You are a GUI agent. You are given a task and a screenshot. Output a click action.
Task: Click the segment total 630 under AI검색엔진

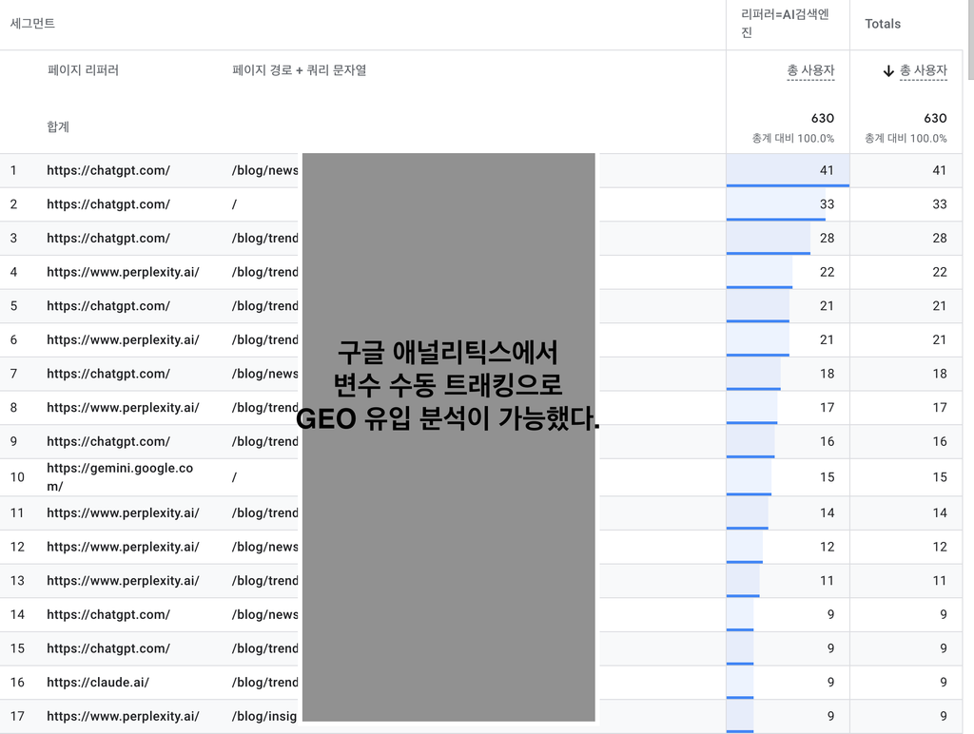click(x=823, y=118)
